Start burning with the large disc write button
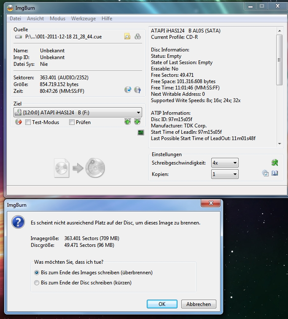The width and height of the screenshot is (288, 319). coord(79,168)
